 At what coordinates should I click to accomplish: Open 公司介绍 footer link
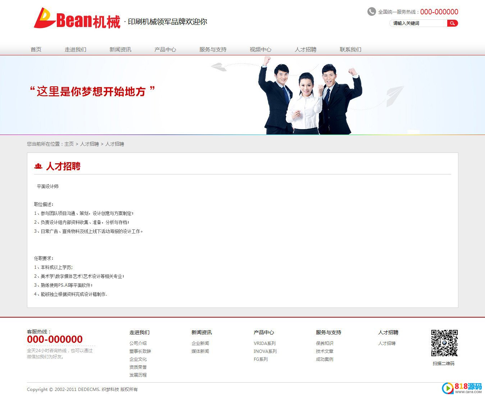point(138,343)
